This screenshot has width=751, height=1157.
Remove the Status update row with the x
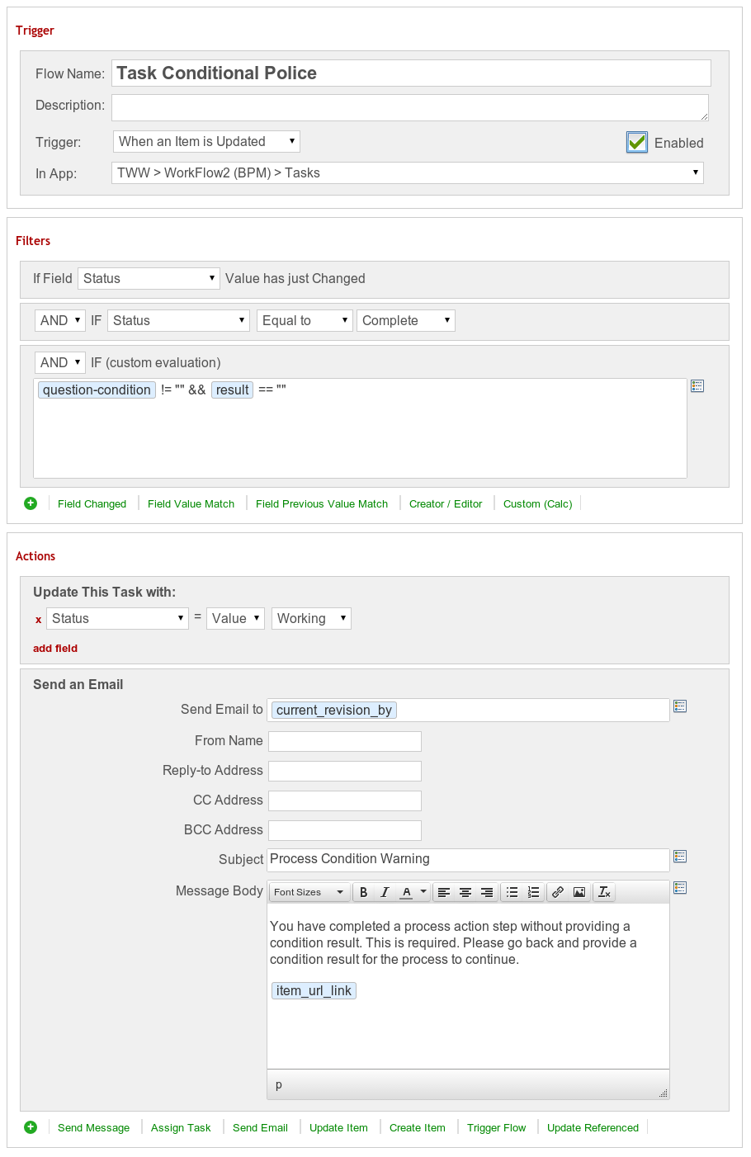38,619
